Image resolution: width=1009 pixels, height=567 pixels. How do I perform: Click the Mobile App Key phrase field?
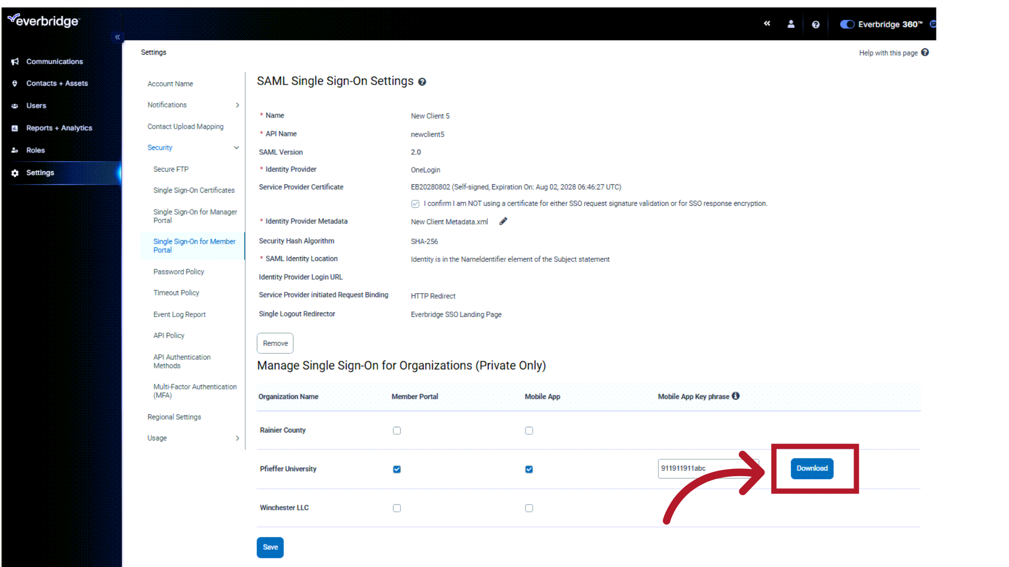click(708, 468)
